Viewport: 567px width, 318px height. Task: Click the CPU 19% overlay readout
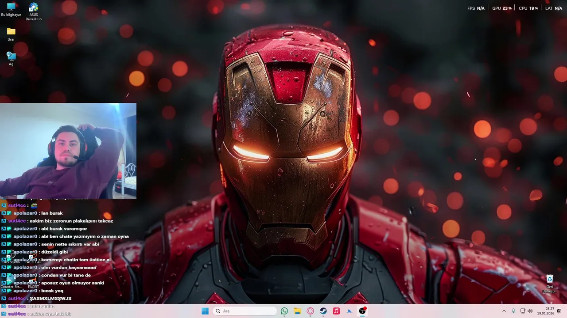(528, 8)
